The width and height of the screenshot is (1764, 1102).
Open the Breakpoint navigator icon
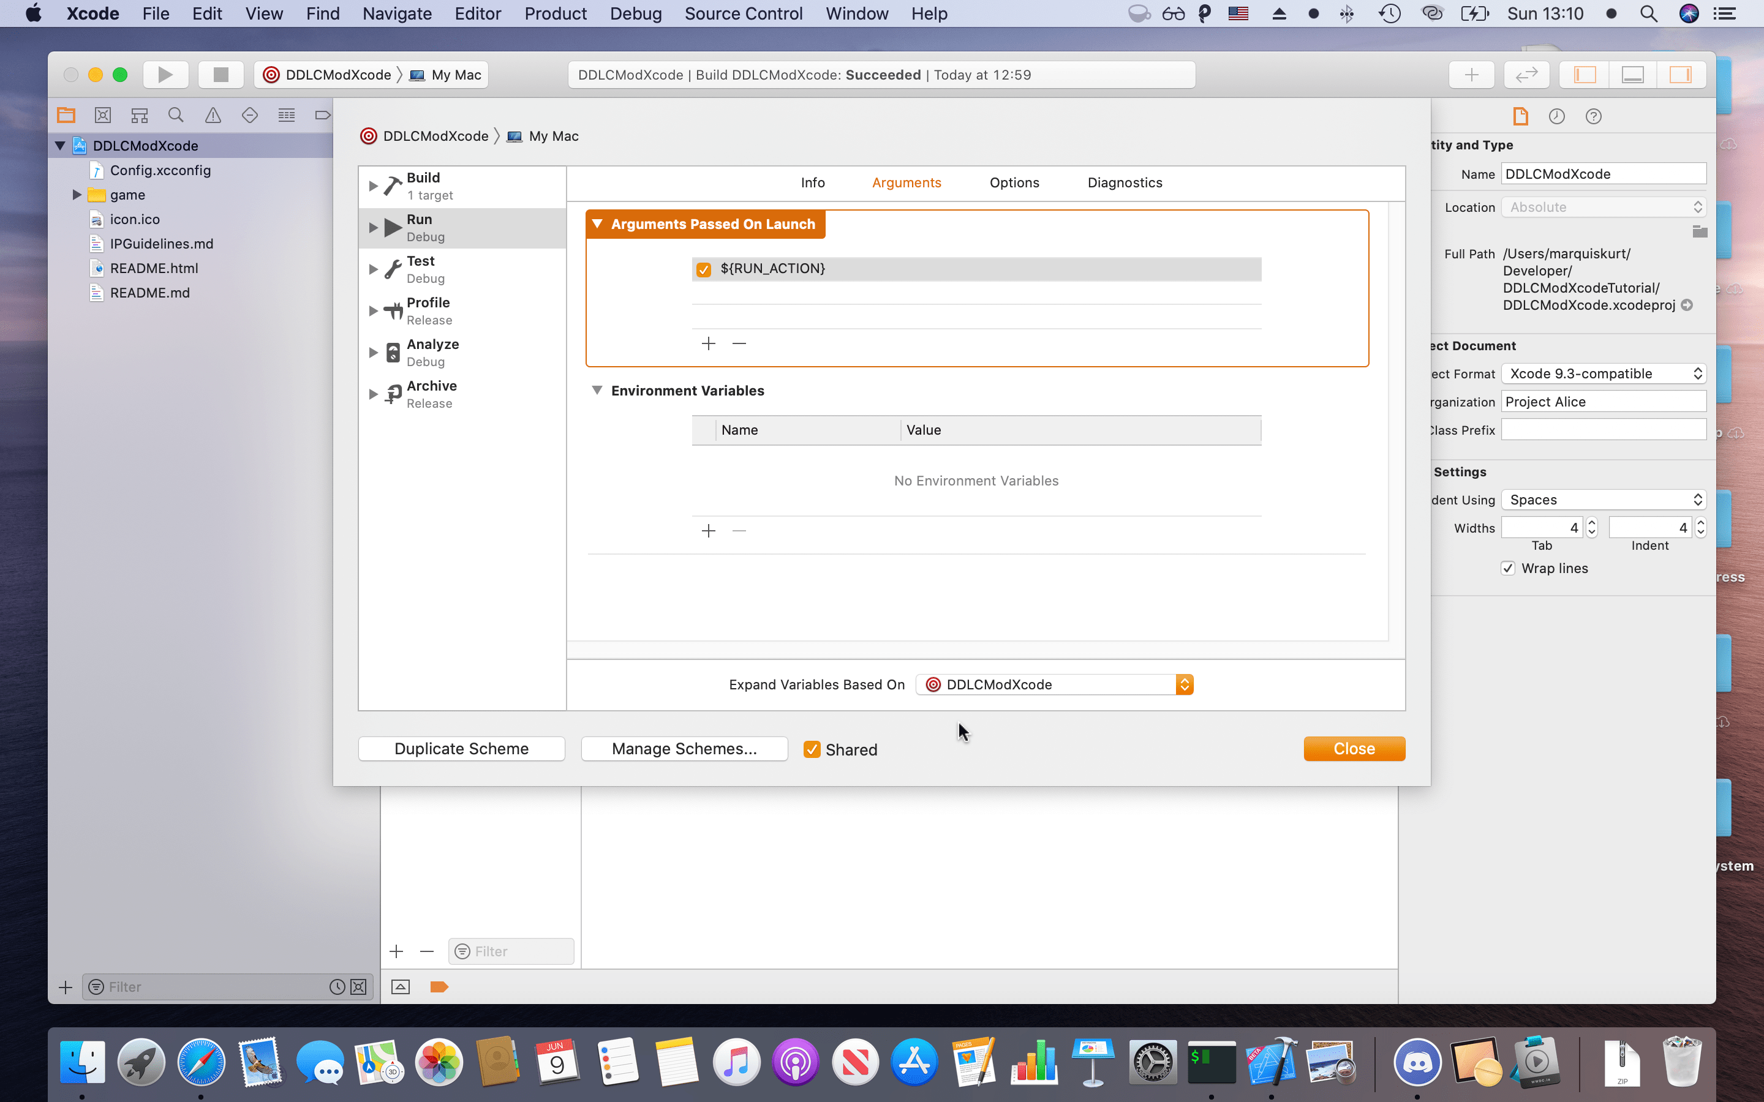[322, 115]
